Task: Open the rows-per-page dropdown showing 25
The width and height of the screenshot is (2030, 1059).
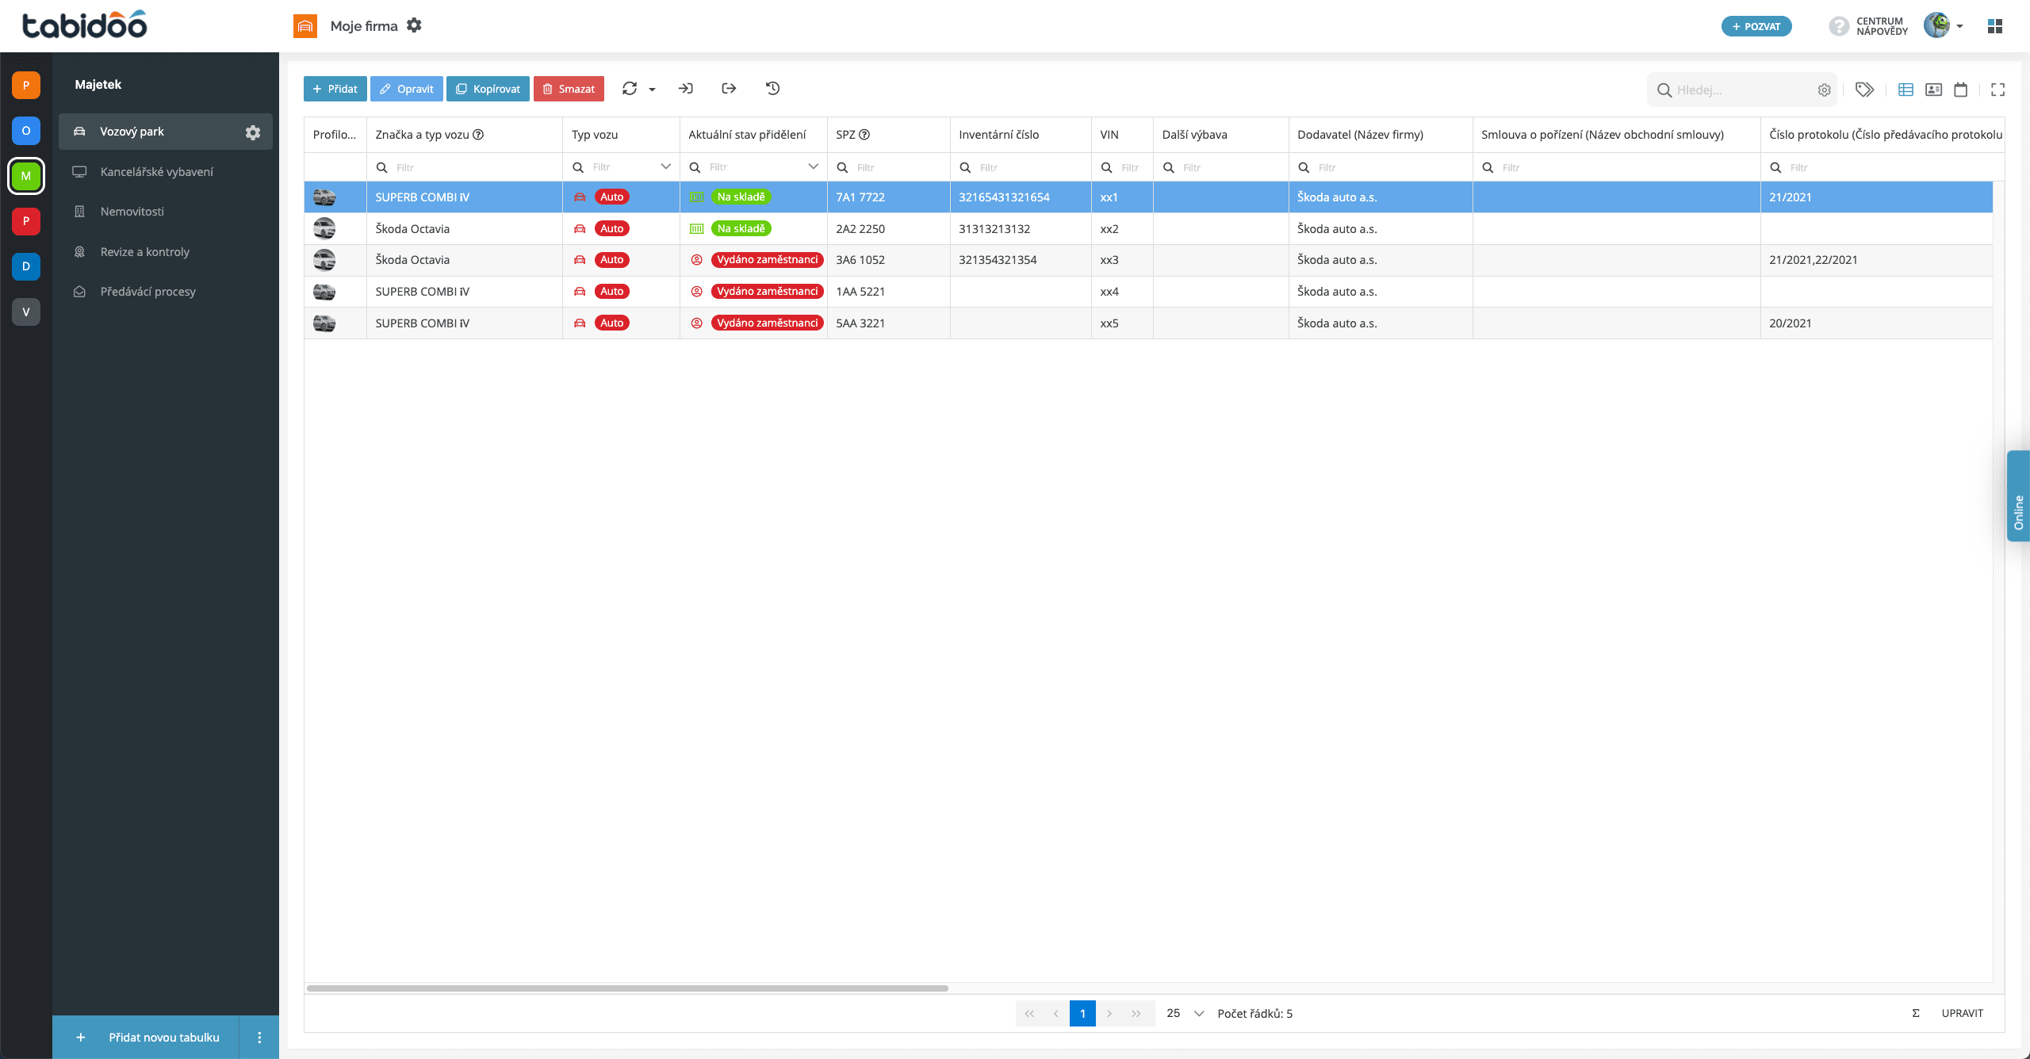Action: point(1185,1013)
